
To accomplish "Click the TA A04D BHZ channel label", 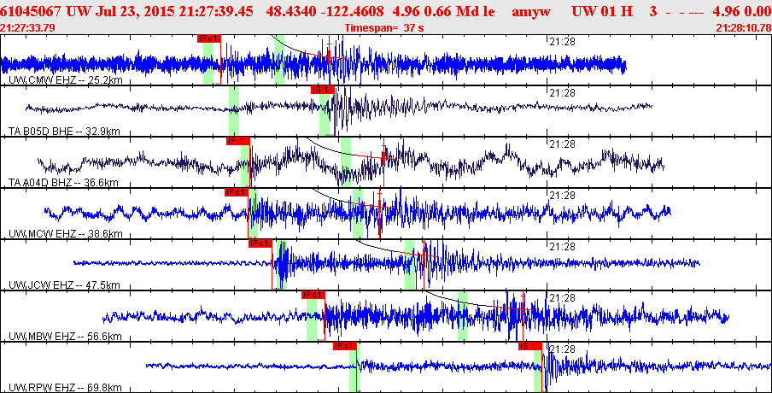I will 63,183.
